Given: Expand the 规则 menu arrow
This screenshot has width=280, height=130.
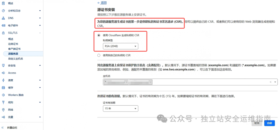Looking at the screenshot, I should pyautogui.click(x=40, y=102).
